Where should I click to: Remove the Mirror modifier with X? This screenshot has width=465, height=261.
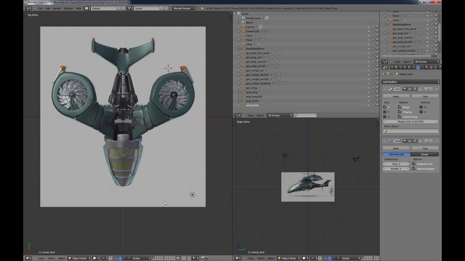tap(437, 89)
